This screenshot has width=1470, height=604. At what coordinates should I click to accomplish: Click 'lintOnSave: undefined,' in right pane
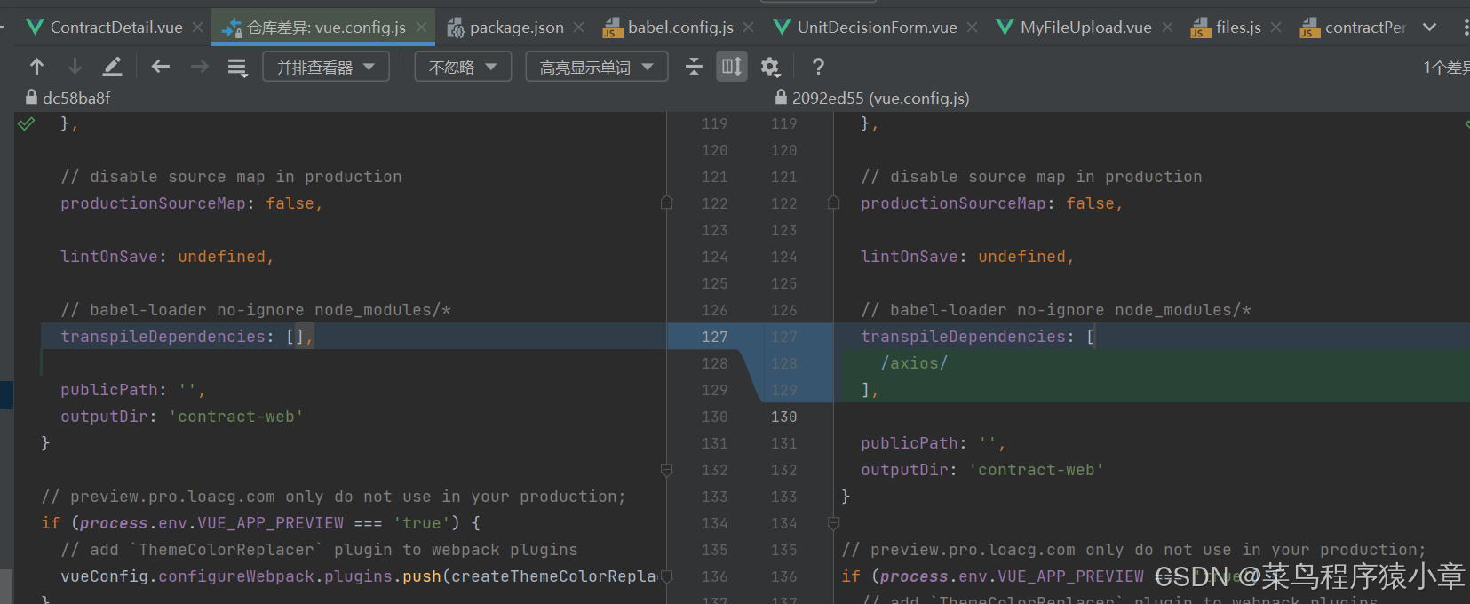click(x=967, y=257)
